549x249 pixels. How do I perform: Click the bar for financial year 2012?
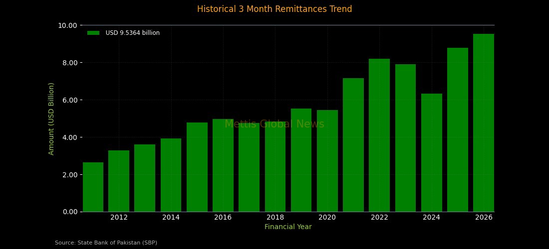point(119,181)
